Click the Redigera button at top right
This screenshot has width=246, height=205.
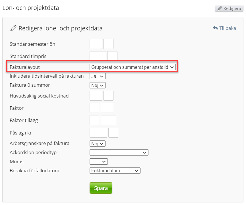pyautogui.click(x=229, y=8)
